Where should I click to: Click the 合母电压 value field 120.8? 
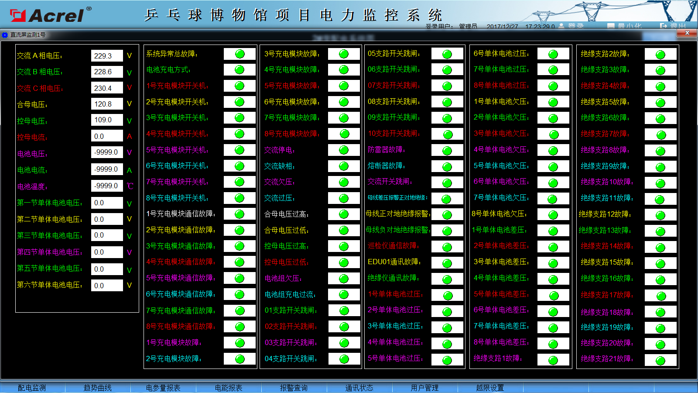107,104
